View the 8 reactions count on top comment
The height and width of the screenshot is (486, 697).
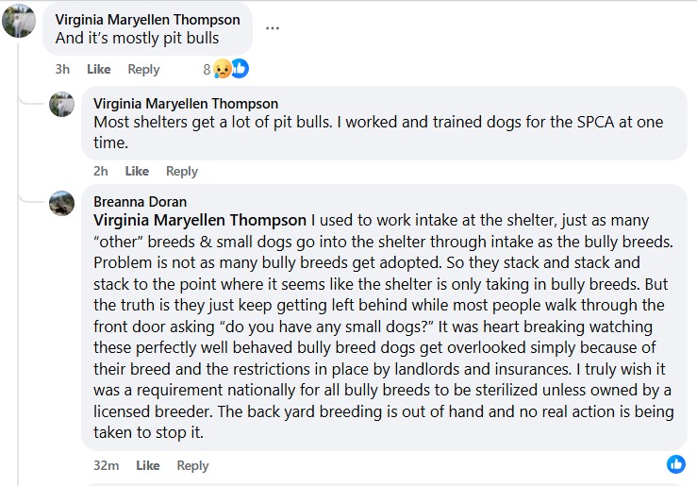(x=207, y=69)
